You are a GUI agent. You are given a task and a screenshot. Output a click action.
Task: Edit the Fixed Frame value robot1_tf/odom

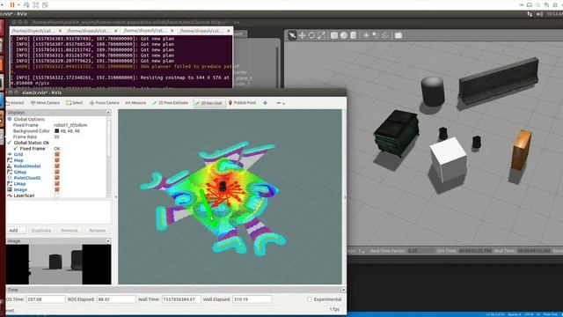tap(70, 125)
